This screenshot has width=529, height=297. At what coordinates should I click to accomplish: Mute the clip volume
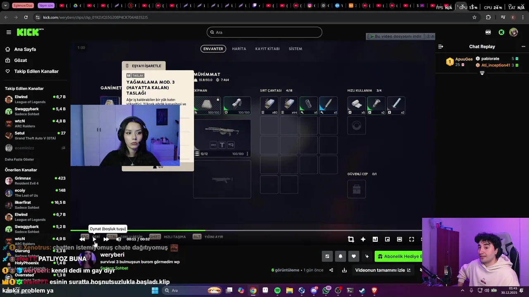119,239
